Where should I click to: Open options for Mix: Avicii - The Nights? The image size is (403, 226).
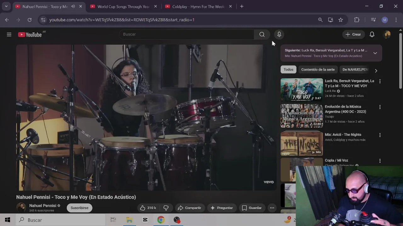click(x=380, y=135)
